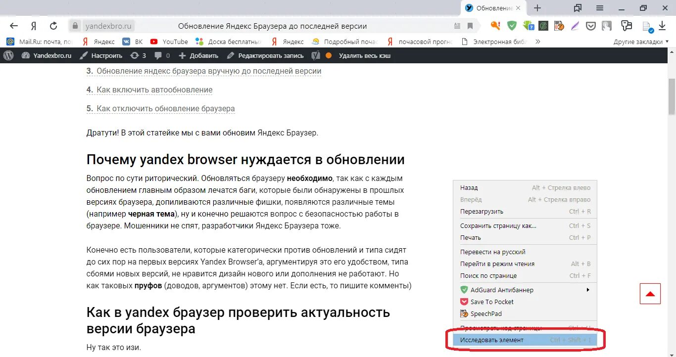Bookmark this page with the flag icon
The width and height of the screenshot is (676, 357).
pos(470,26)
